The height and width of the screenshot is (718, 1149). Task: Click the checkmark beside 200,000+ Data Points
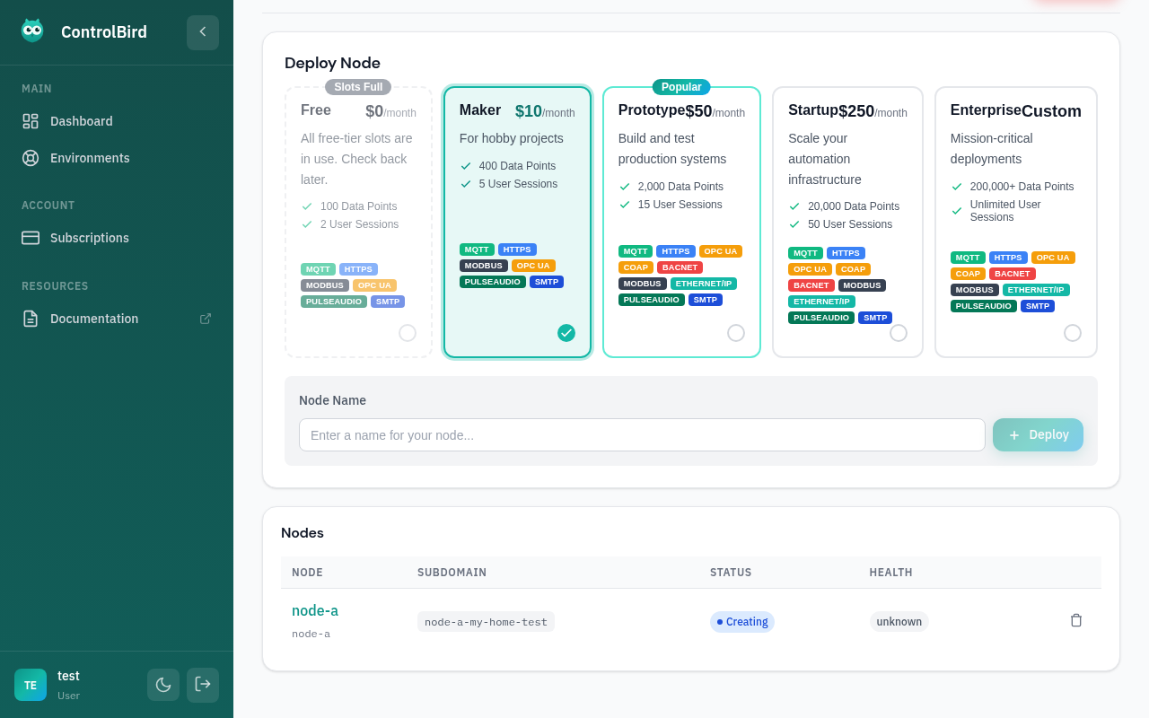click(x=957, y=187)
